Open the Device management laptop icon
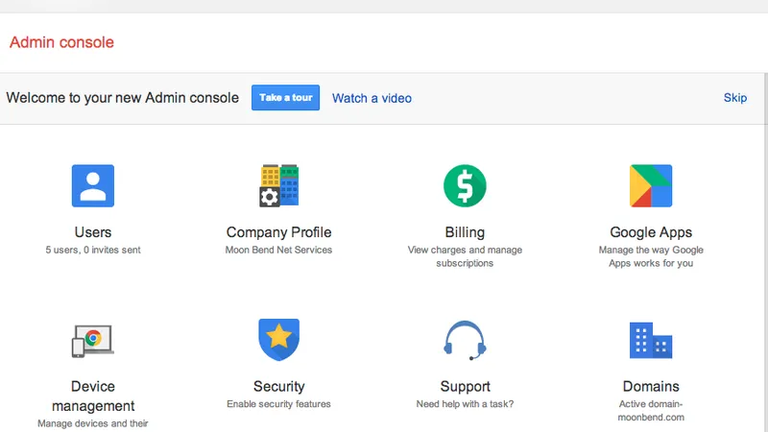 click(93, 341)
